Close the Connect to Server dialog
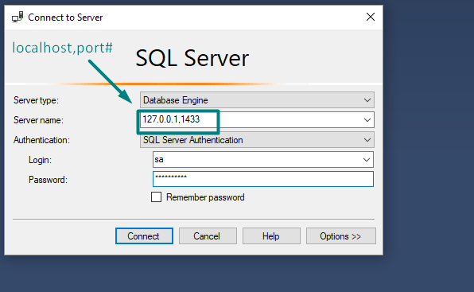This screenshot has width=474, height=292. [x=371, y=17]
